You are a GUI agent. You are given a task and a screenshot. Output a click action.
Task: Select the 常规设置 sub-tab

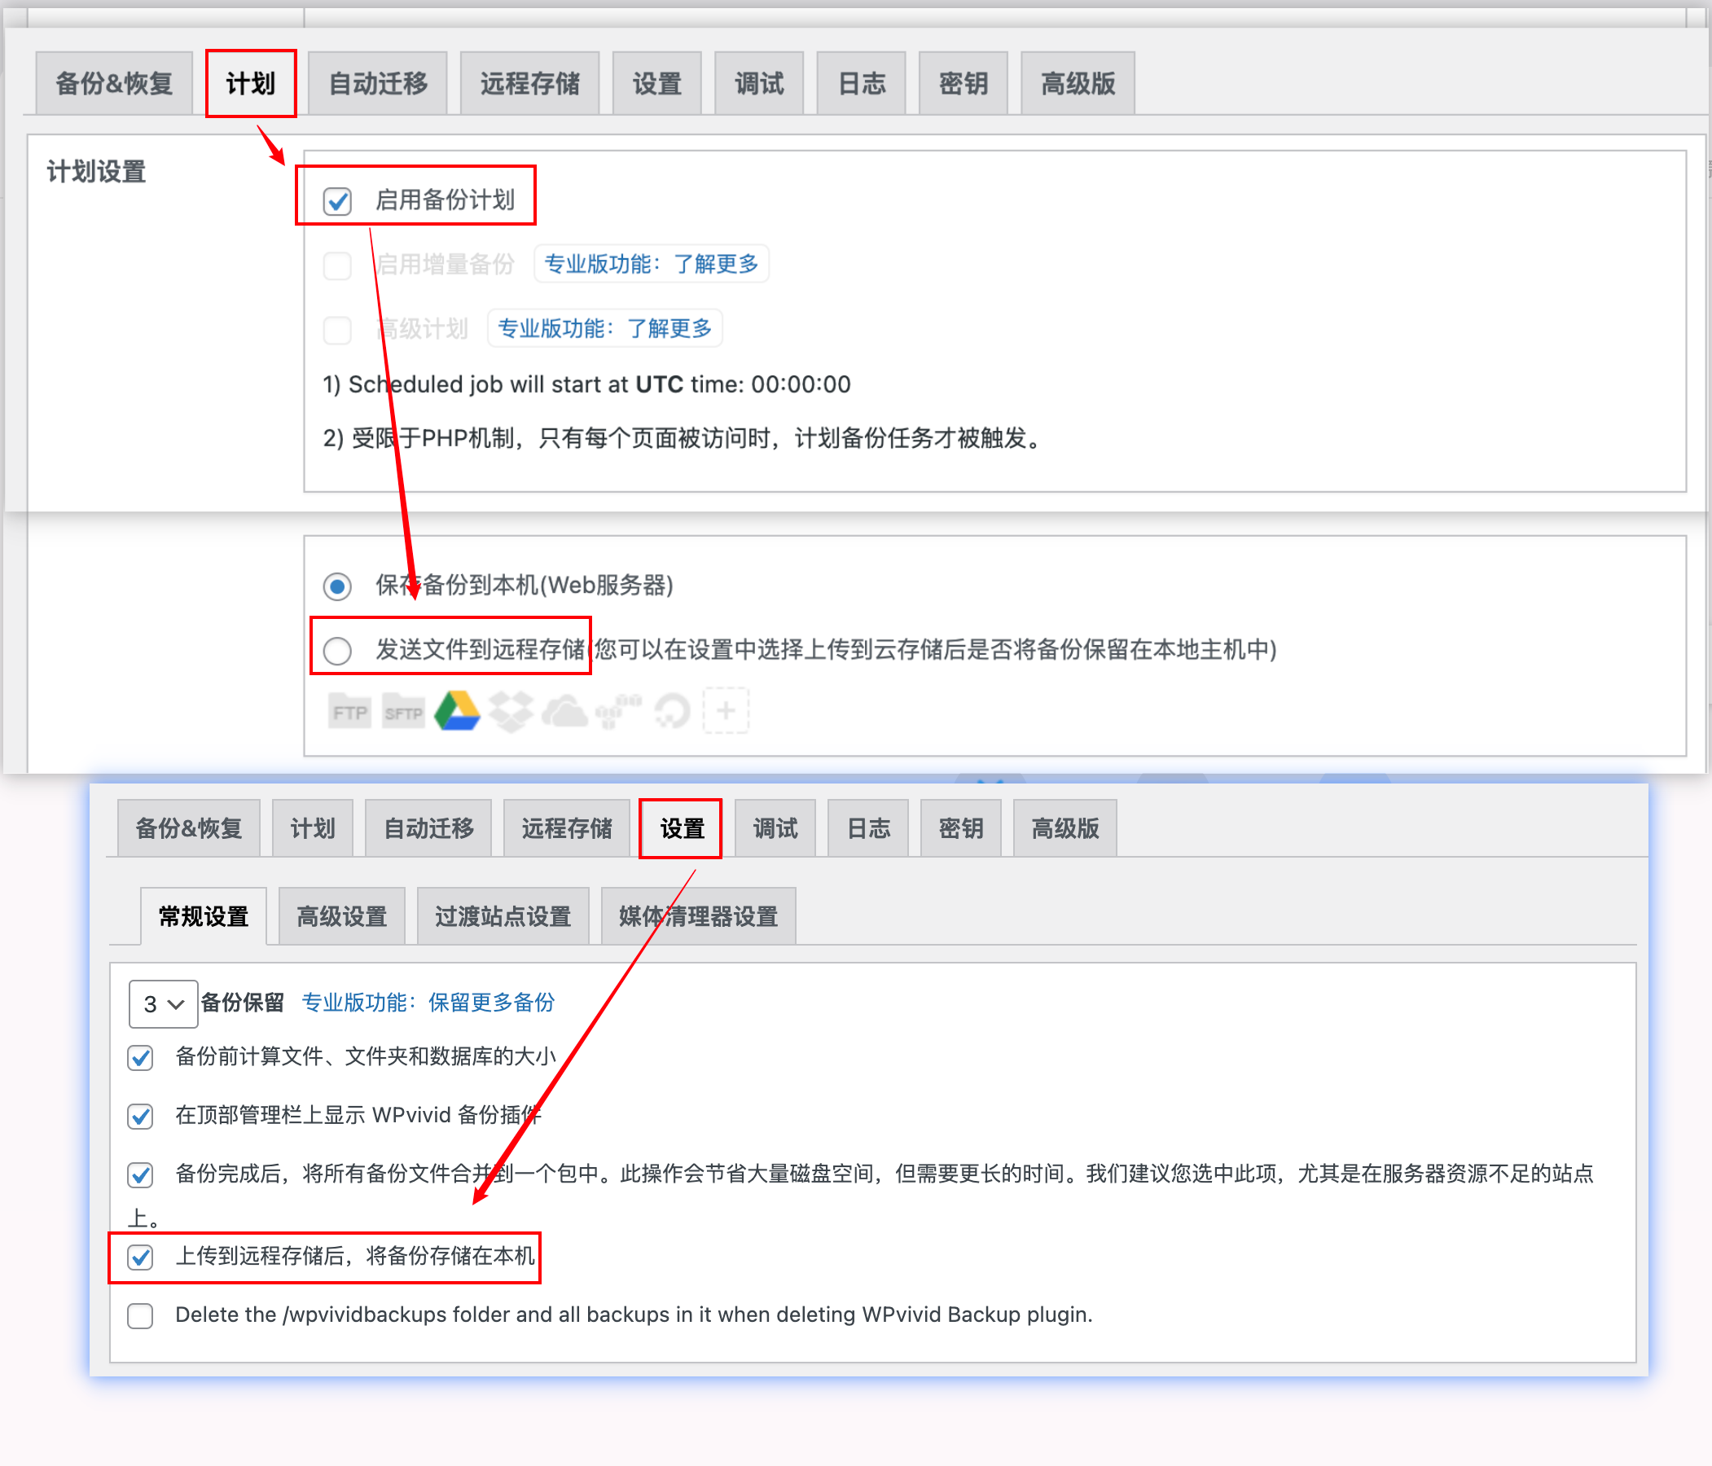pos(204,916)
